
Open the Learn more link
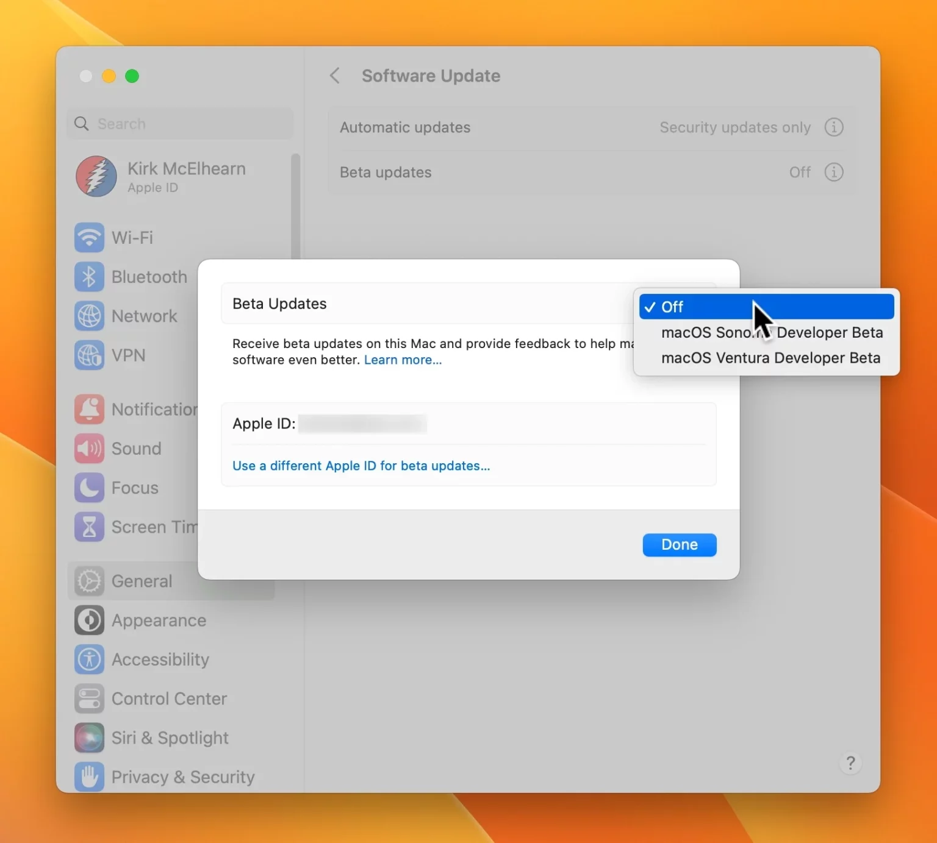tap(403, 360)
